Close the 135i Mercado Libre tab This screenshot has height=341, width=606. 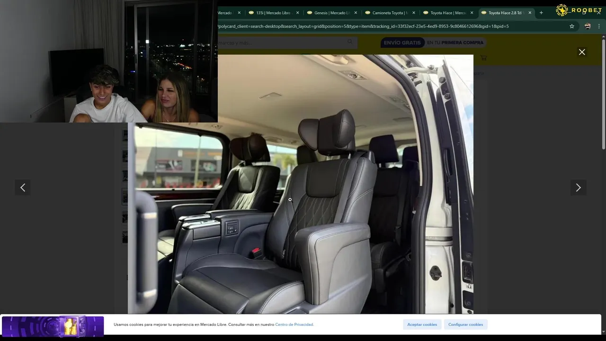(297, 13)
